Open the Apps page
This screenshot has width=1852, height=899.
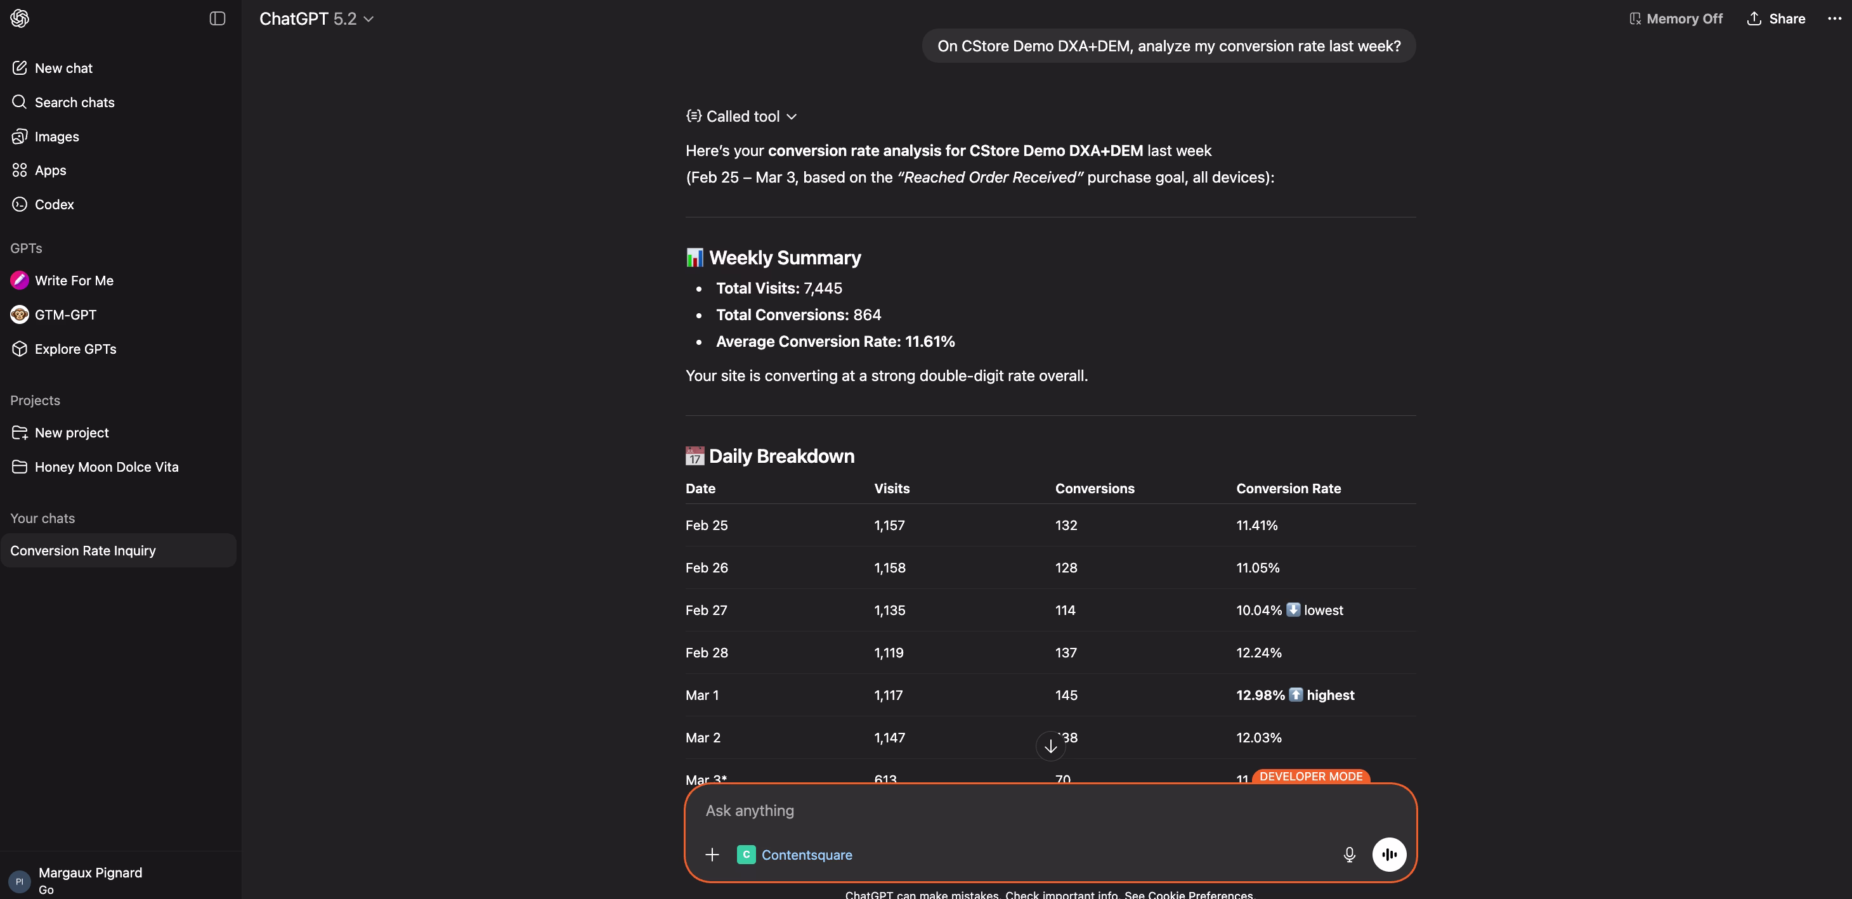pyautogui.click(x=50, y=171)
